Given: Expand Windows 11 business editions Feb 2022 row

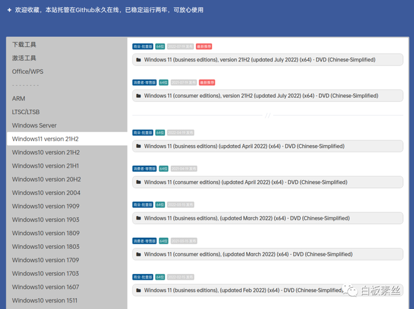Looking at the screenshot, I should pos(268,290).
